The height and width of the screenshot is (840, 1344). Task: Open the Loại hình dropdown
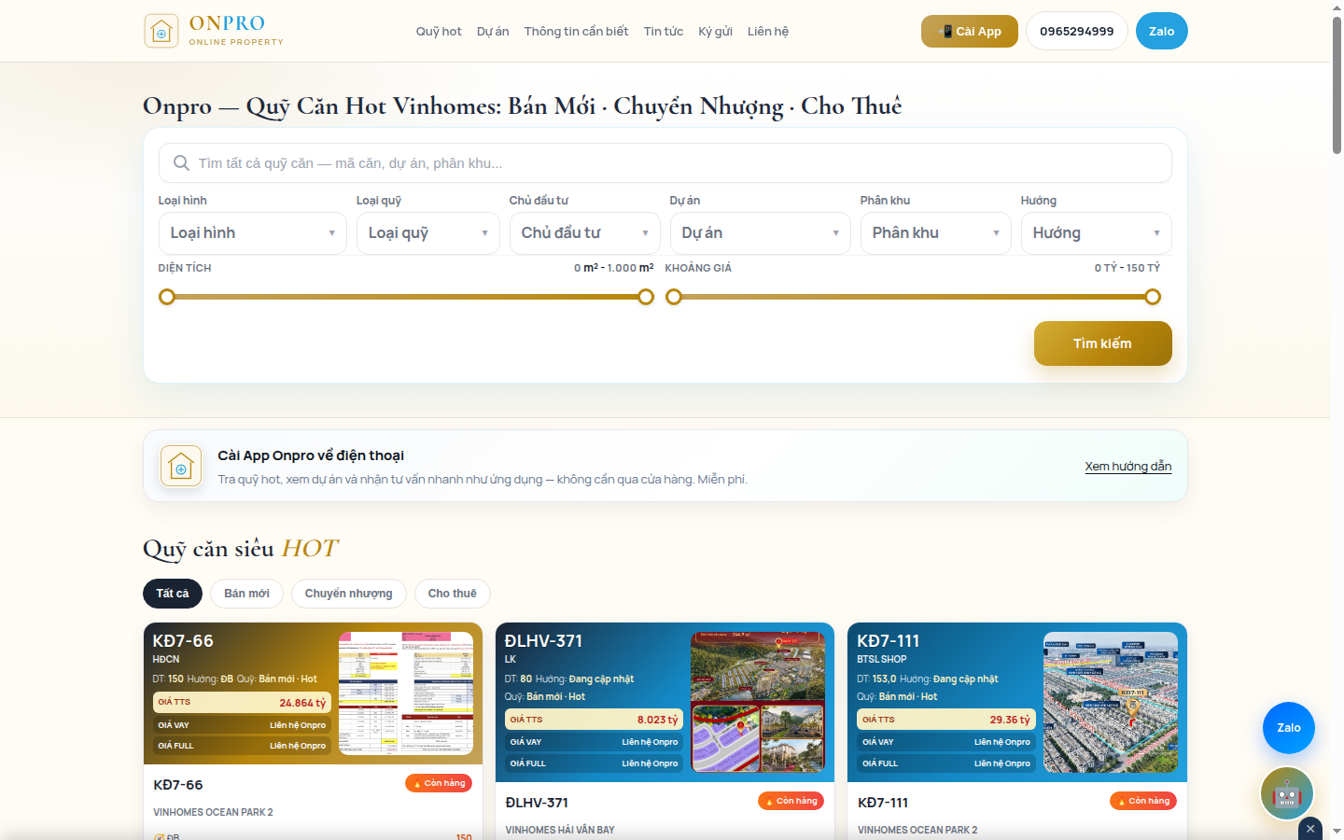point(253,233)
